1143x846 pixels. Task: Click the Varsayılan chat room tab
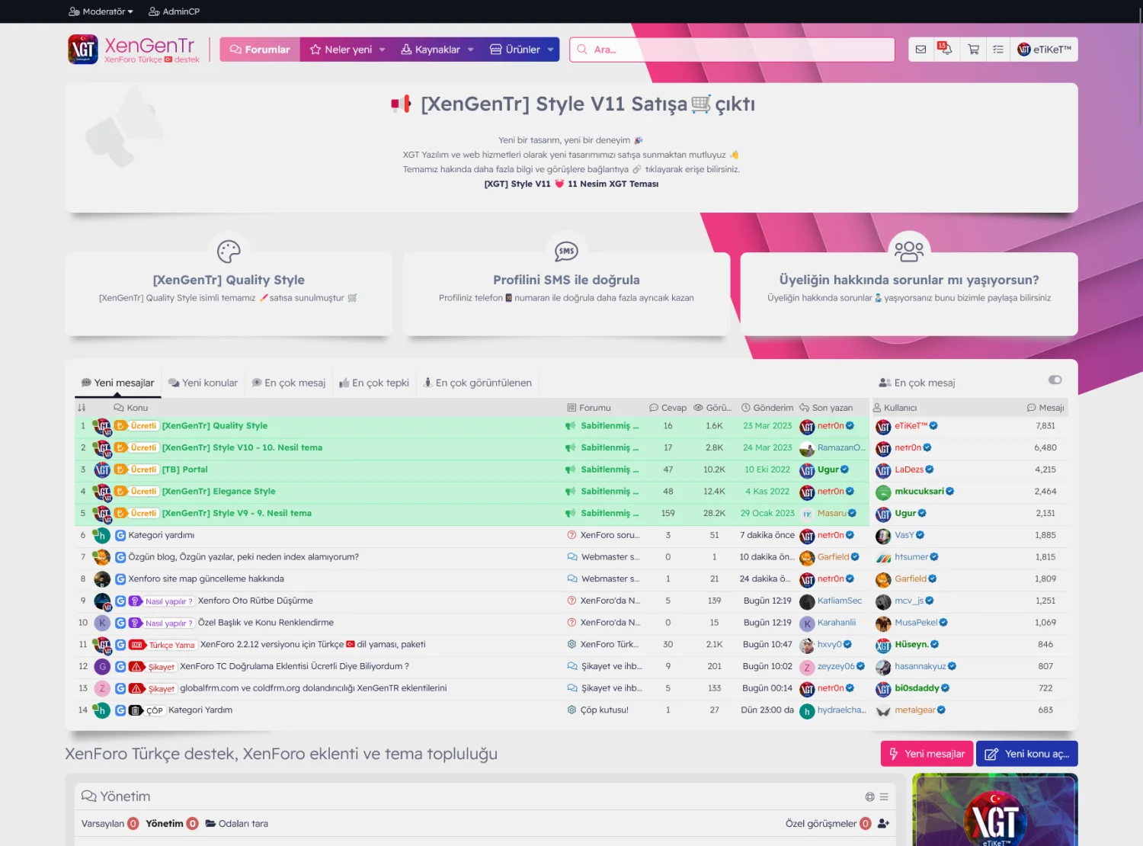coord(110,823)
